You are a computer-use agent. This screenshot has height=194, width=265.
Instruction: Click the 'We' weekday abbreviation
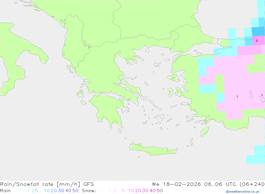[x=156, y=184]
